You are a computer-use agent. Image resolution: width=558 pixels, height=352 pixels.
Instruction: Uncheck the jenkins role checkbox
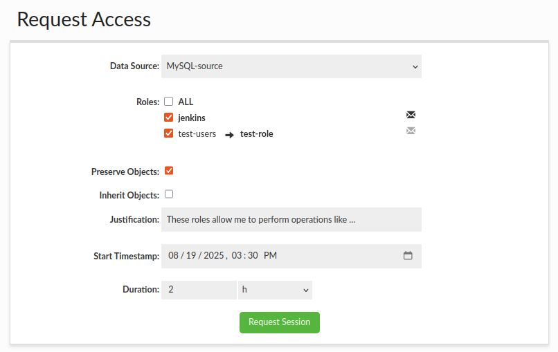click(169, 118)
